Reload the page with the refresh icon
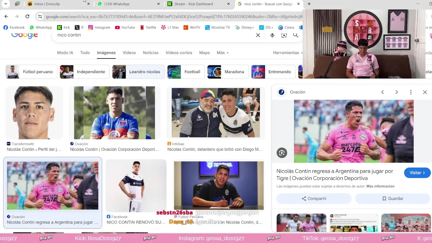The height and width of the screenshot is (243, 432). (x=27, y=17)
